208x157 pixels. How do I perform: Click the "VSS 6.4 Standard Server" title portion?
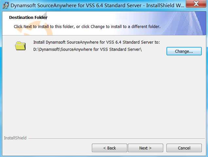pyautogui.click(x=117, y=6)
